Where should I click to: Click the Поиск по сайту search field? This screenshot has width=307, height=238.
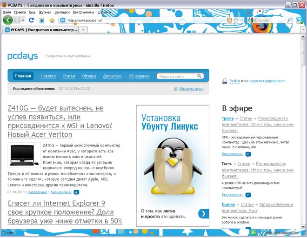[177, 76]
